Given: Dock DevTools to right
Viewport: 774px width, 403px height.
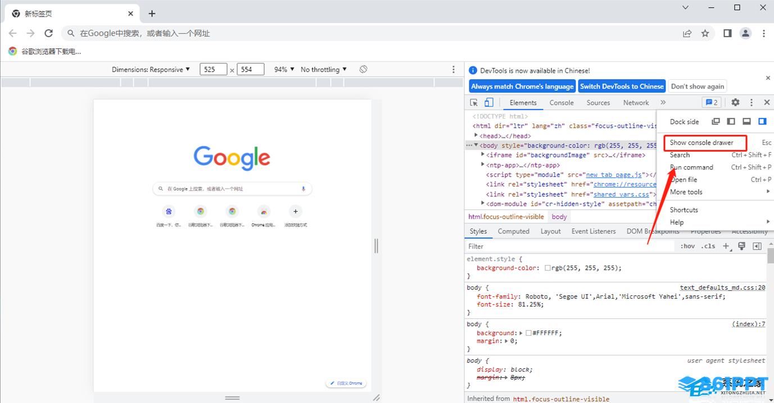Looking at the screenshot, I should coord(762,121).
